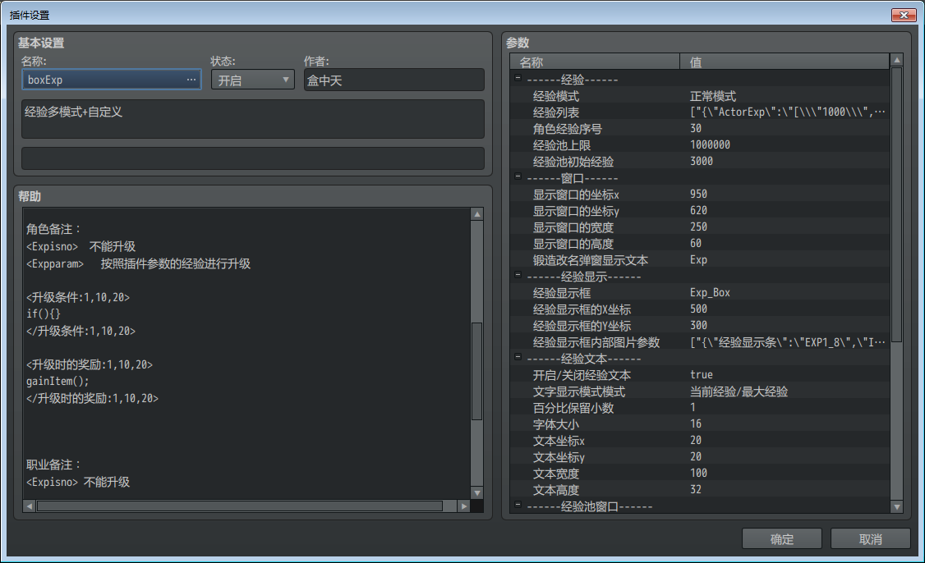Click the help text scroll down arrow

(x=477, y=493)
